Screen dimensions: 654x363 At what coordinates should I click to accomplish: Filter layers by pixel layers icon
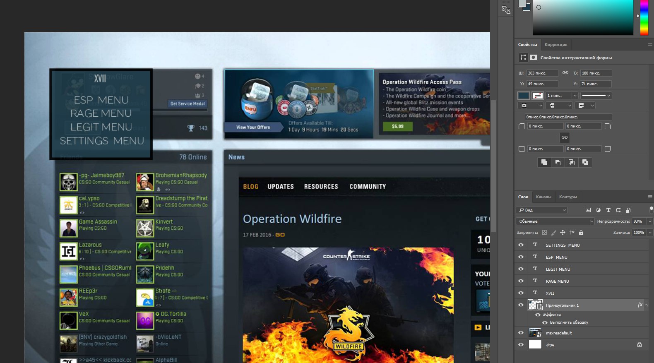(588, 210)
